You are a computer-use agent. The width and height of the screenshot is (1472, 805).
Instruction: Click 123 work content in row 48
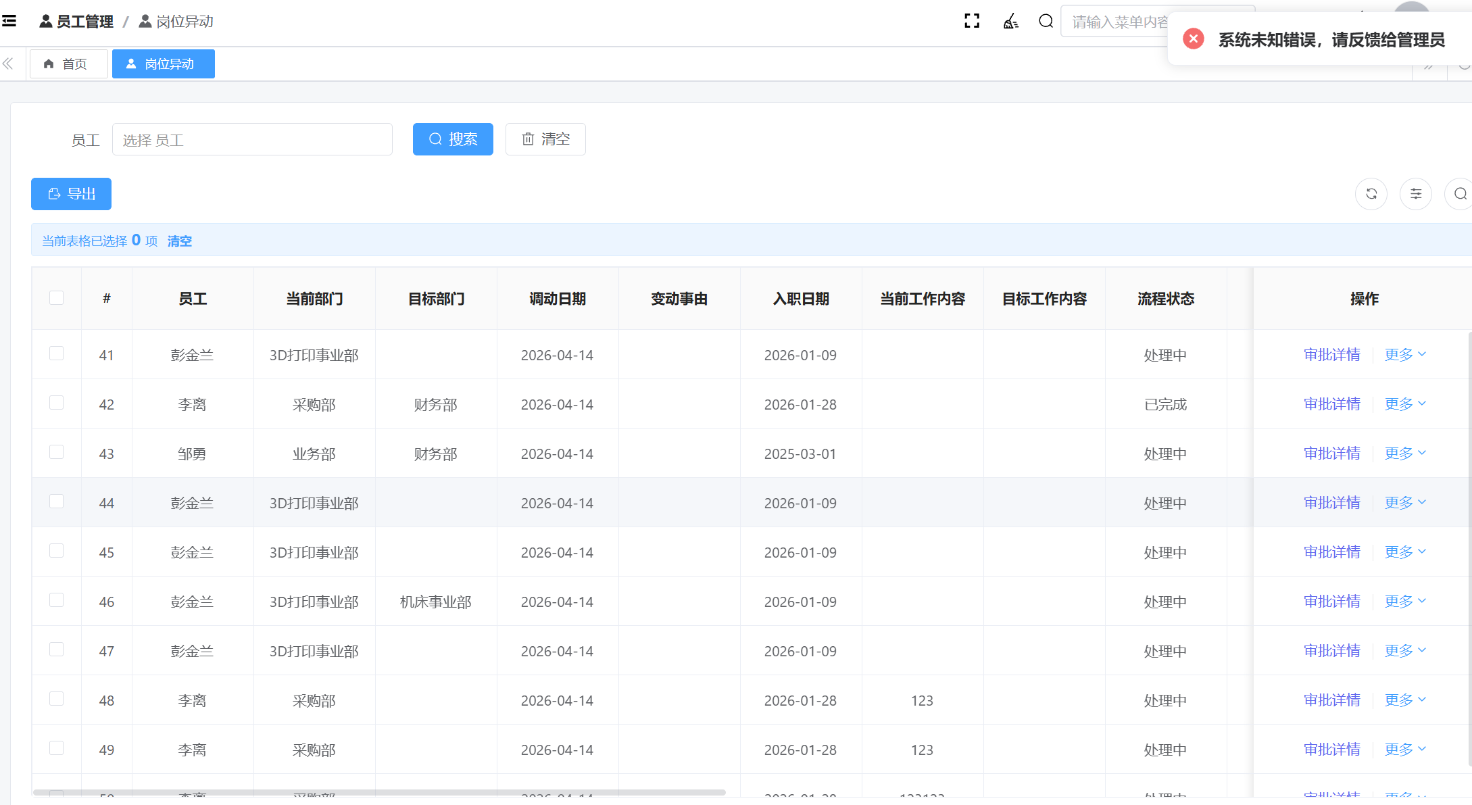coord(922,701)
